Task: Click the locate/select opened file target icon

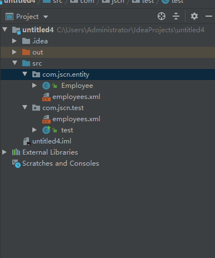Action: [x=162, y=16]
